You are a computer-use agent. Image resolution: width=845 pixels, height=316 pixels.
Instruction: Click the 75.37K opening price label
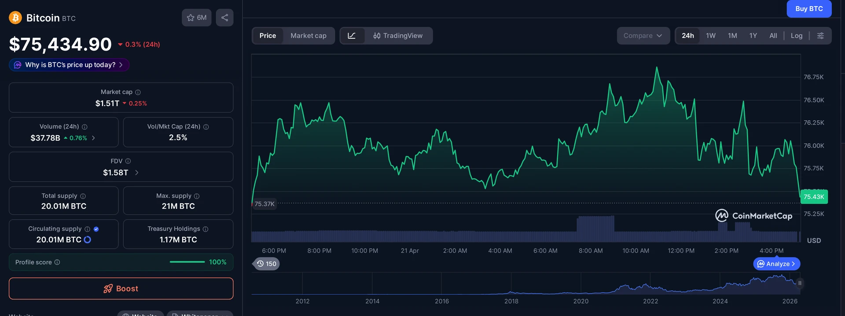point(265,204)
